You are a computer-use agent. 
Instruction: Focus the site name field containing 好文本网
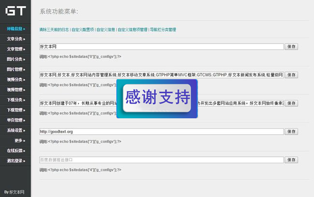(x=161, y=47)
